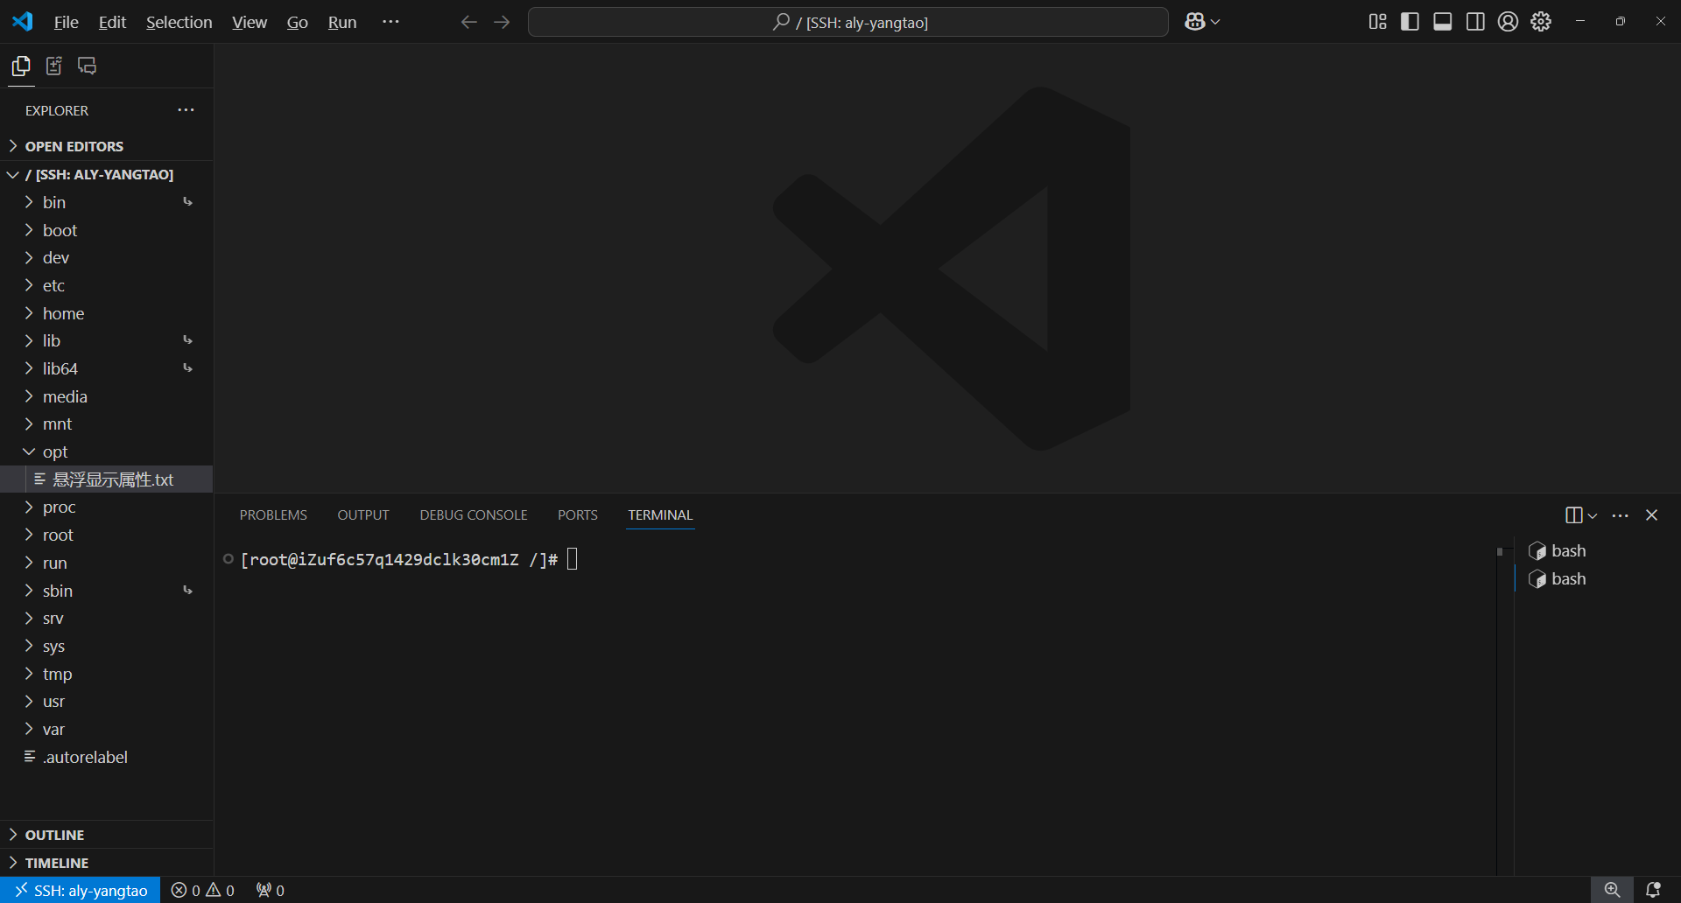Image resolution: width=1681 pixels, height=903 pixels.
Task: Expand the lib64 folder
Action: (x=107, y=368)
